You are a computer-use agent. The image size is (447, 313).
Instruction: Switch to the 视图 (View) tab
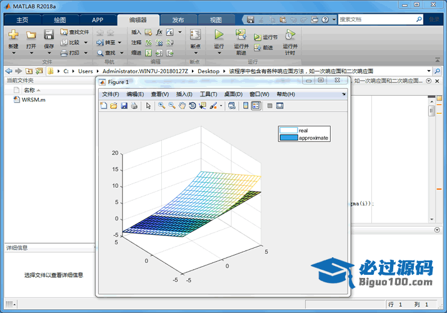point(216,20)
